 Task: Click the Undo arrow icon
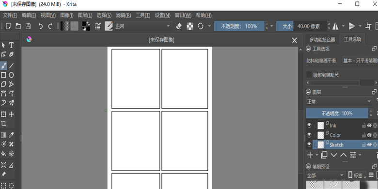pos(41,26)
